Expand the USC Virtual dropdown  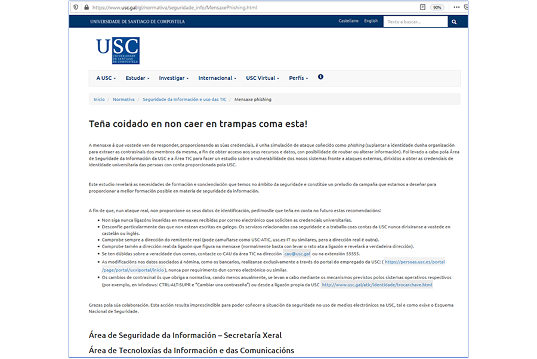(263, 78)
